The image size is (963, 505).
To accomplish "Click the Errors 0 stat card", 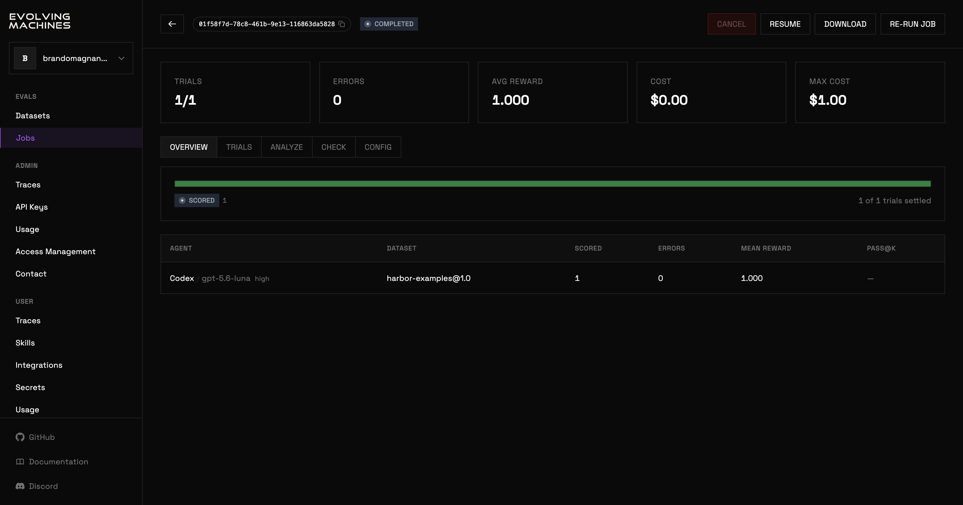I will point(394,92).
